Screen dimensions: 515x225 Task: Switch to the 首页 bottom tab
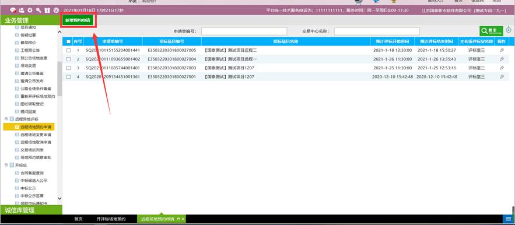tap(78, 219)
